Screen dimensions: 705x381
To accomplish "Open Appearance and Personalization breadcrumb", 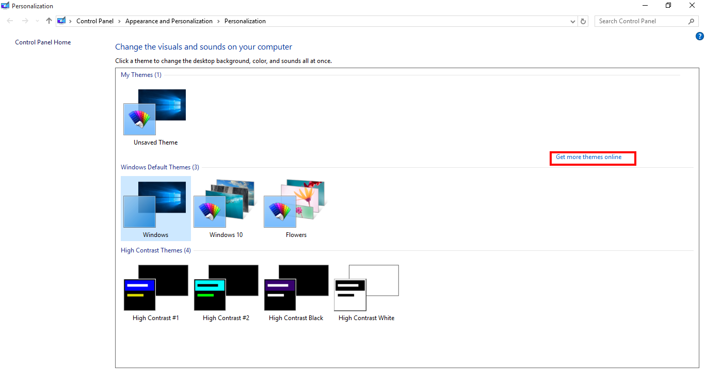I will tap(169, 21).
